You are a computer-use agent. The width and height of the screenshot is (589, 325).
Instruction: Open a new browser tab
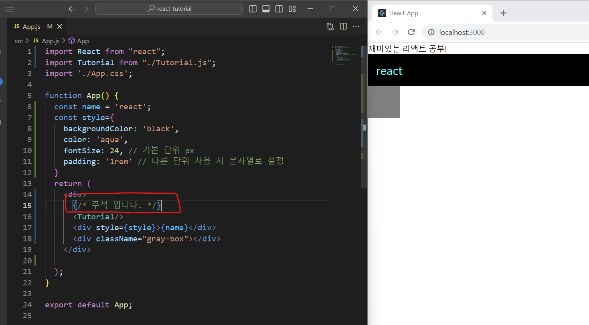click(504, 13)
